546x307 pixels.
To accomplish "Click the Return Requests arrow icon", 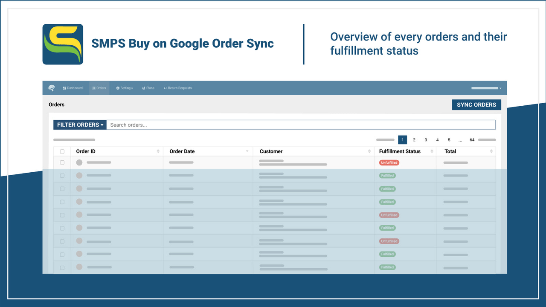I will 165,88.
